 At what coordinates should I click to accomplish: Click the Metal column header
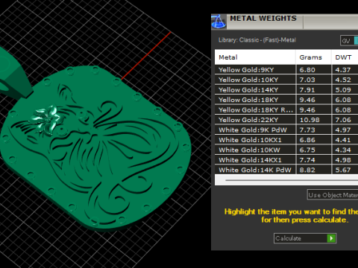pyautogui.click(x=255, y=57)
